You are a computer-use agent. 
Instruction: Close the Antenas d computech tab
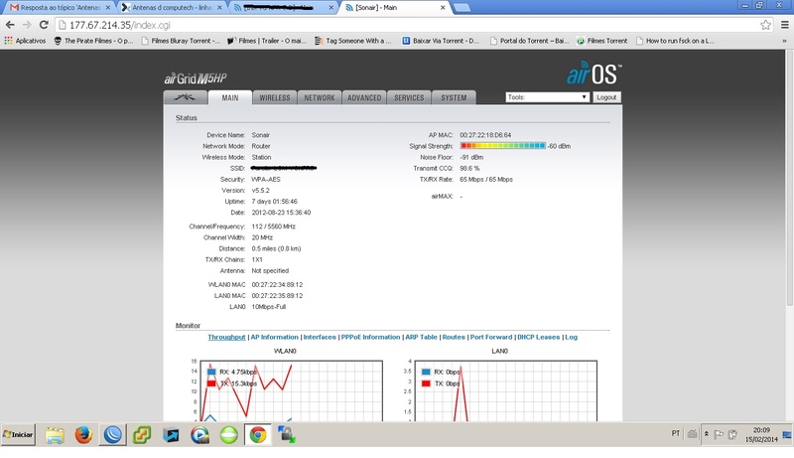click(219, 8)
